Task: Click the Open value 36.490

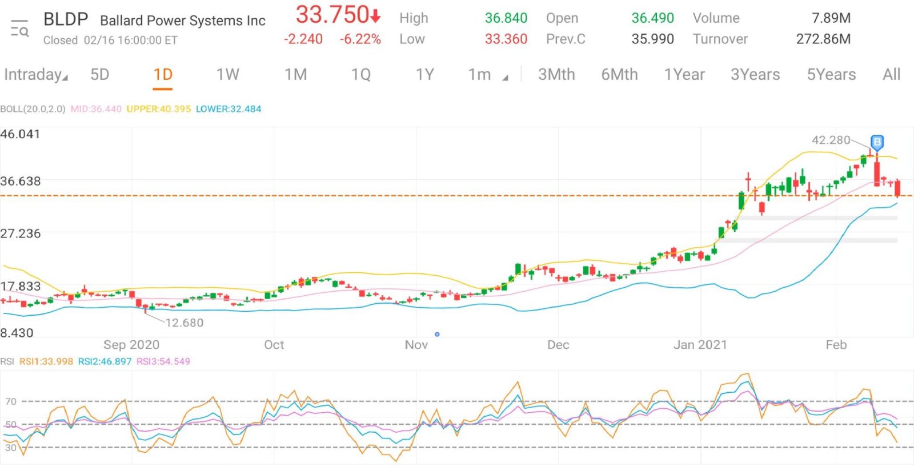Action: (653, 18)
